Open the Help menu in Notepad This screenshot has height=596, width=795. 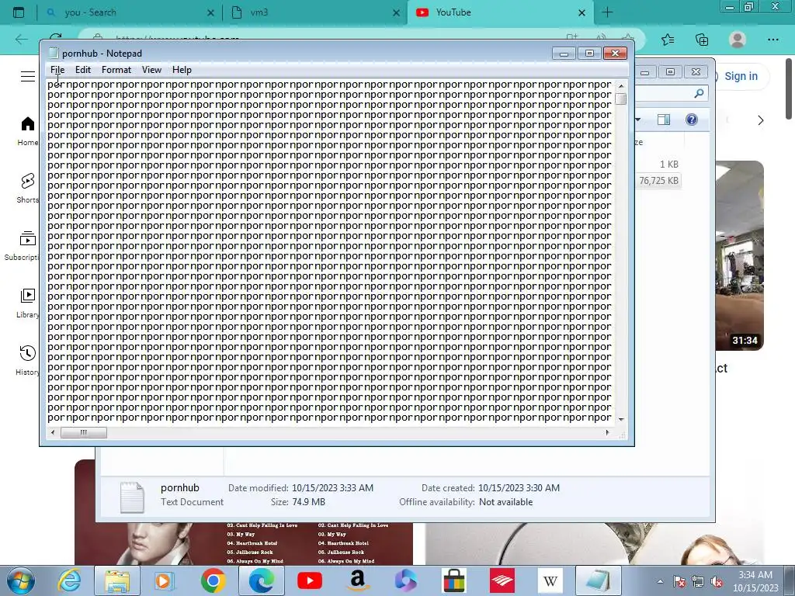[x=182, y=70]
